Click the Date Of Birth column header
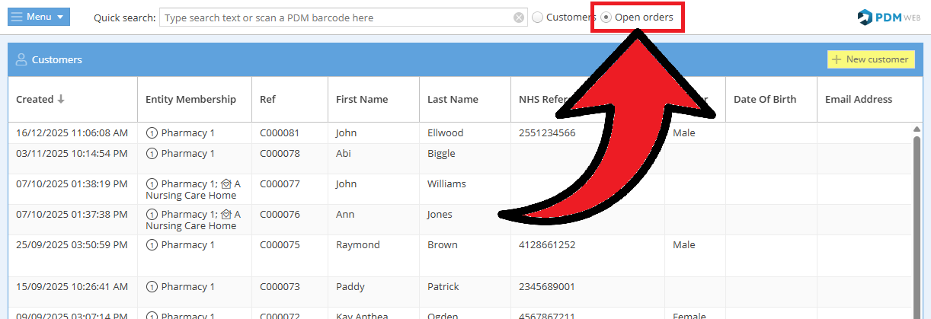Image resolution: width=931 pixels, height=319 pixels. pyautogui.click(x=764, y=99)
